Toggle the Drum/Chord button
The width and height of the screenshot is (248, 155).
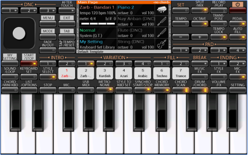point(199,90)
